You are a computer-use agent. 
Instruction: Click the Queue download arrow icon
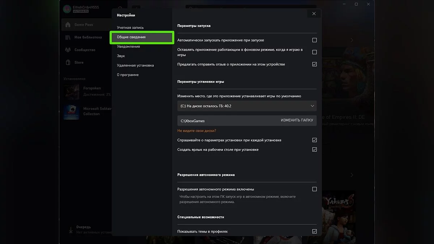click(x=70, y=230)
